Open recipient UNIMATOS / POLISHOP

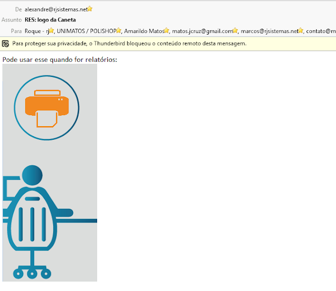tap(86, 31)
